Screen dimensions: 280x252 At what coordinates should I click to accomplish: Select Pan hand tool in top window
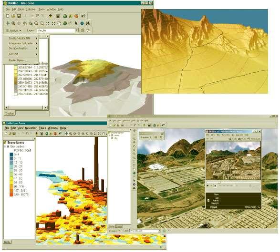coord(59,23)
